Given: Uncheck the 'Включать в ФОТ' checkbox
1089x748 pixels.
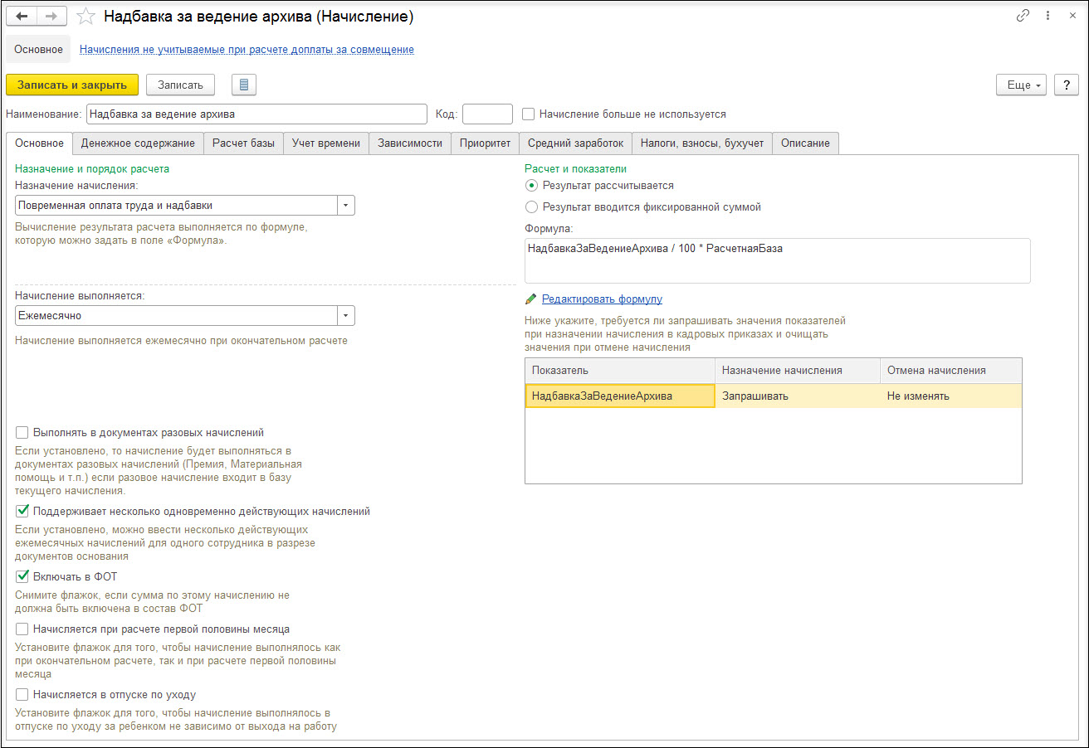Looking at the screenshot, I should (x=22, y=576).
